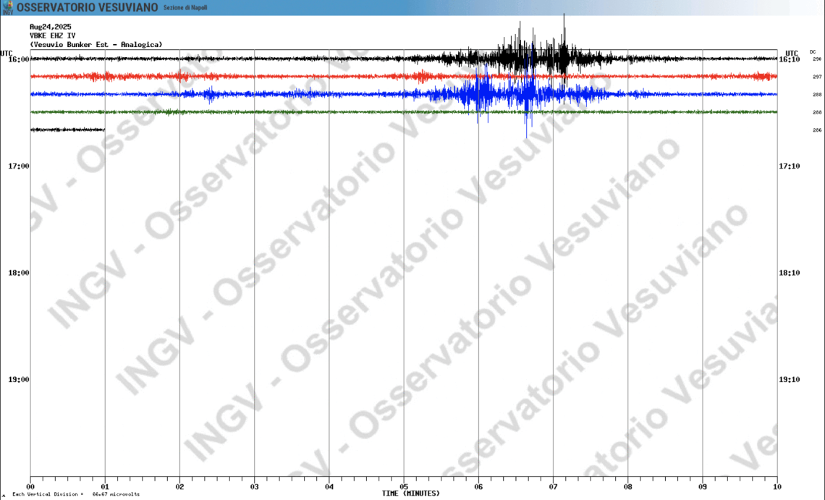825x500 pixels.
Task: Click the Vesuvio Bunker Est station name
Action: point(96,44)
